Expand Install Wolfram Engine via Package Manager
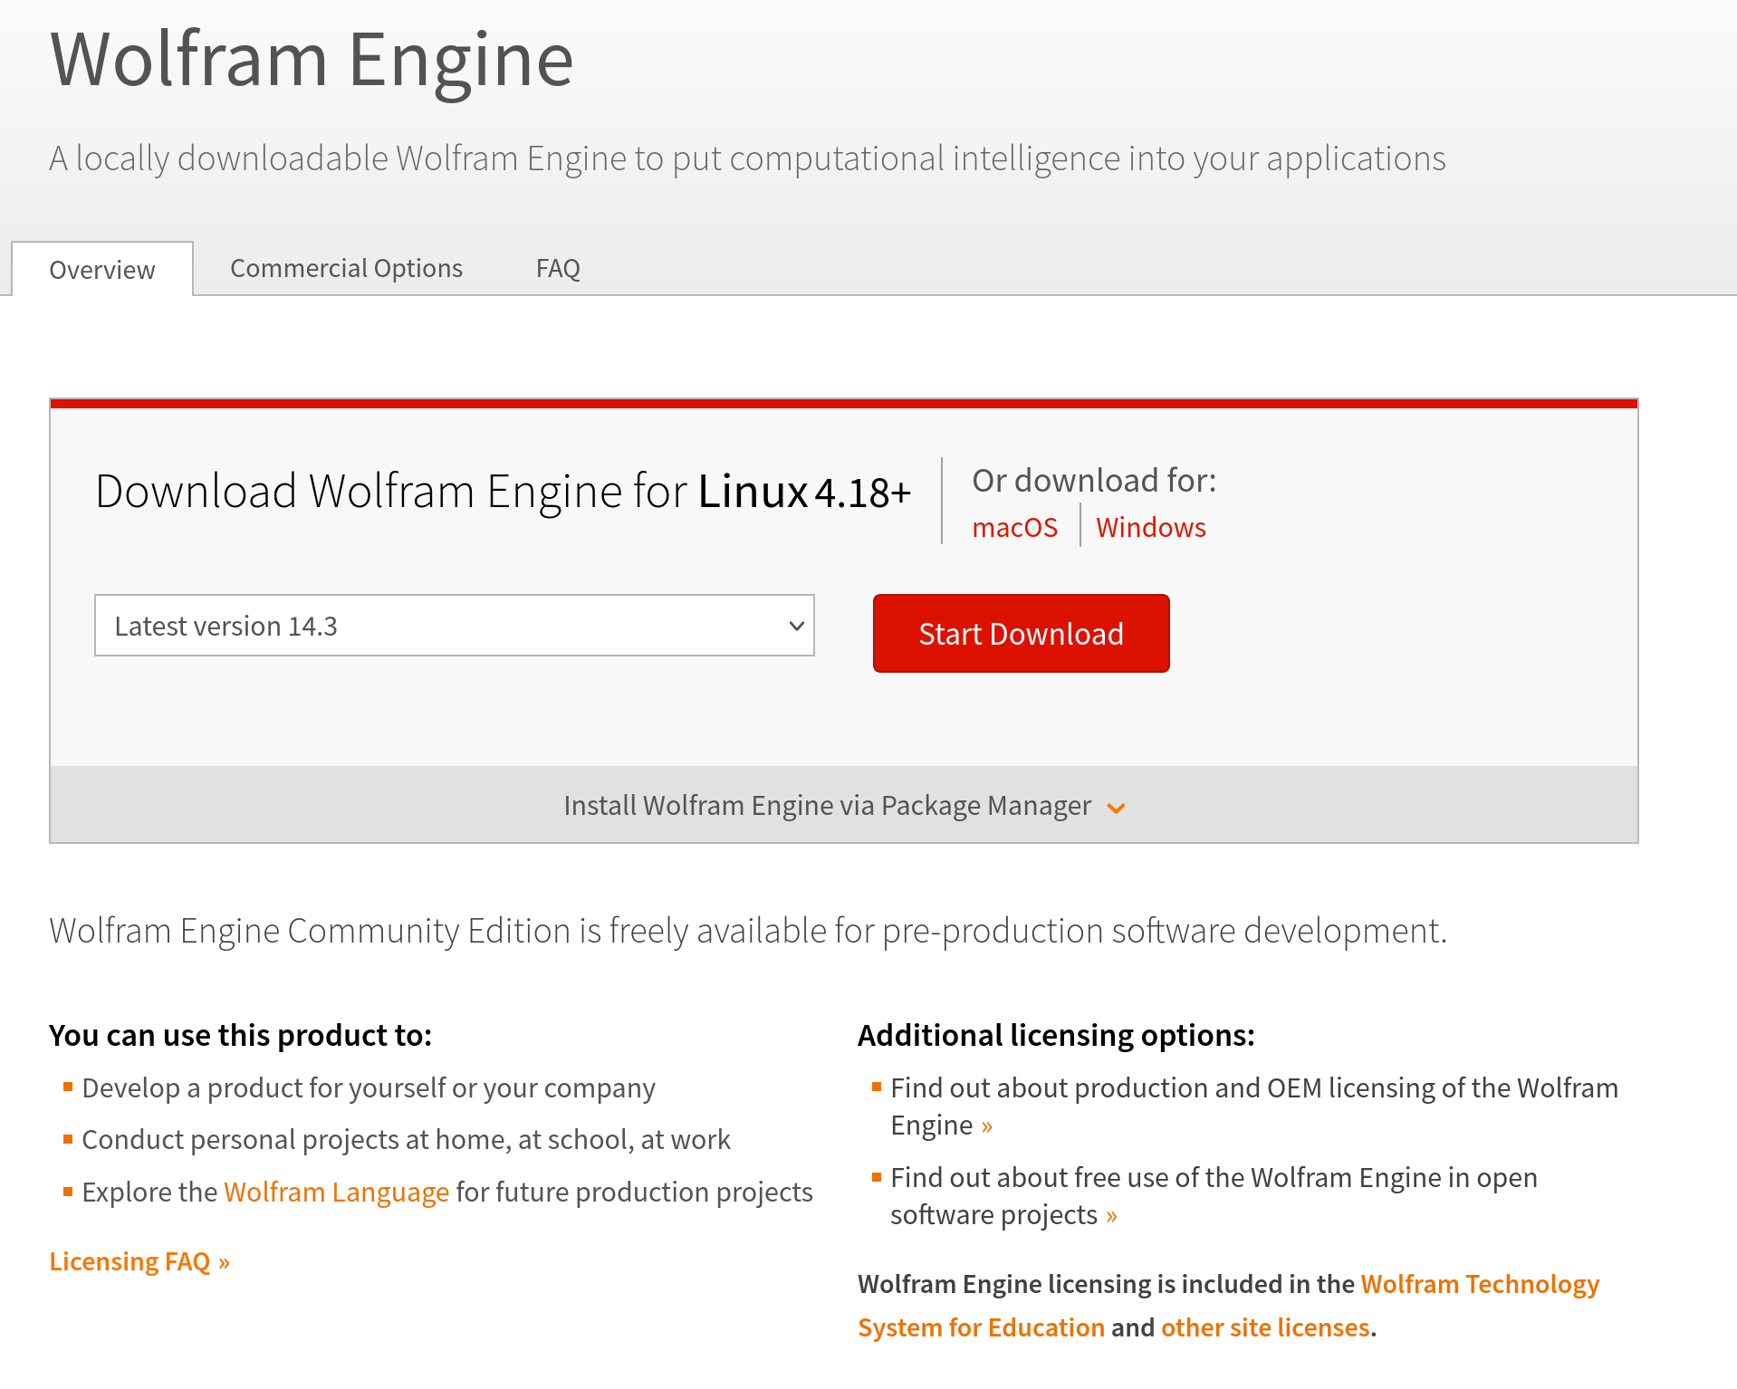The height and width of the screenshot is (1389, 1737). pos(844,805)
